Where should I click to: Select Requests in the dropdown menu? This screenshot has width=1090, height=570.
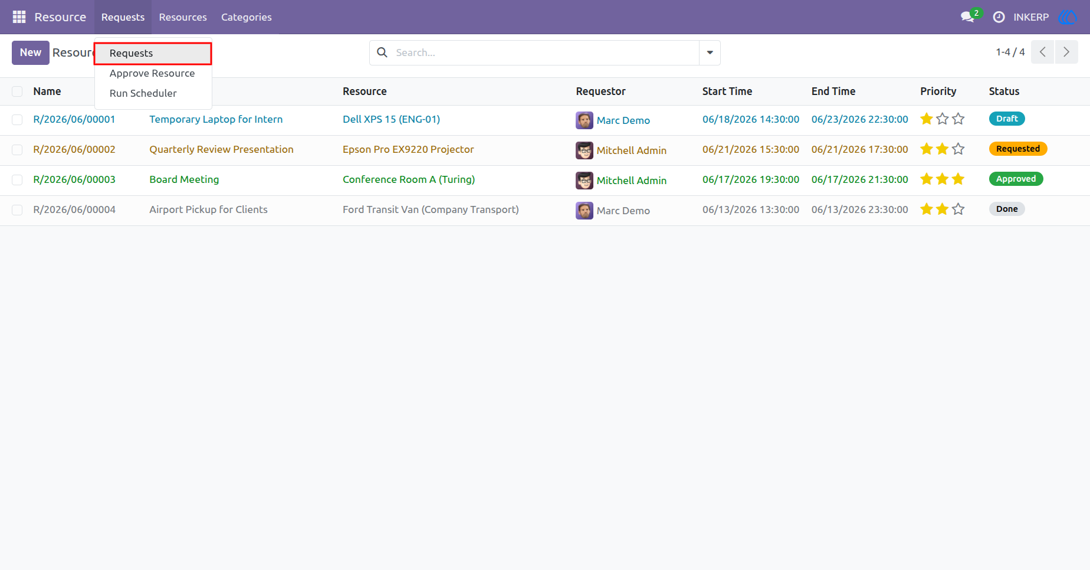153,53
